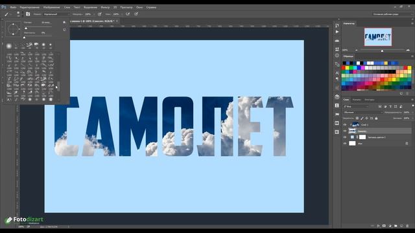Toggle the Brush settings panel icon
Viewport: 415px width, 233px height.
click(x=28, y=14)
